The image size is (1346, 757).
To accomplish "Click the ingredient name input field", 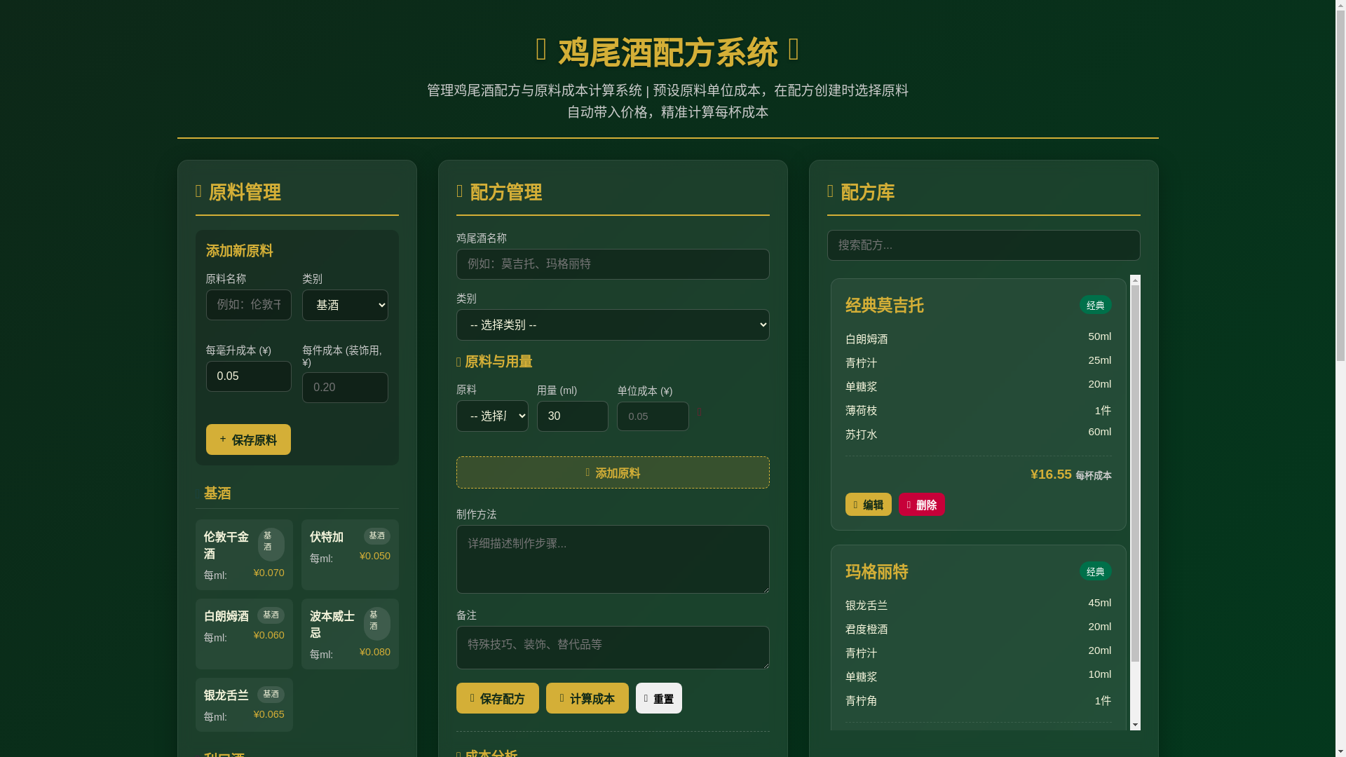I will pos(248,305).
